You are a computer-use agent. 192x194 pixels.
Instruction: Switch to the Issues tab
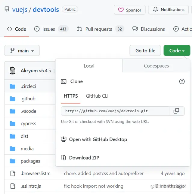pos(51,29)
